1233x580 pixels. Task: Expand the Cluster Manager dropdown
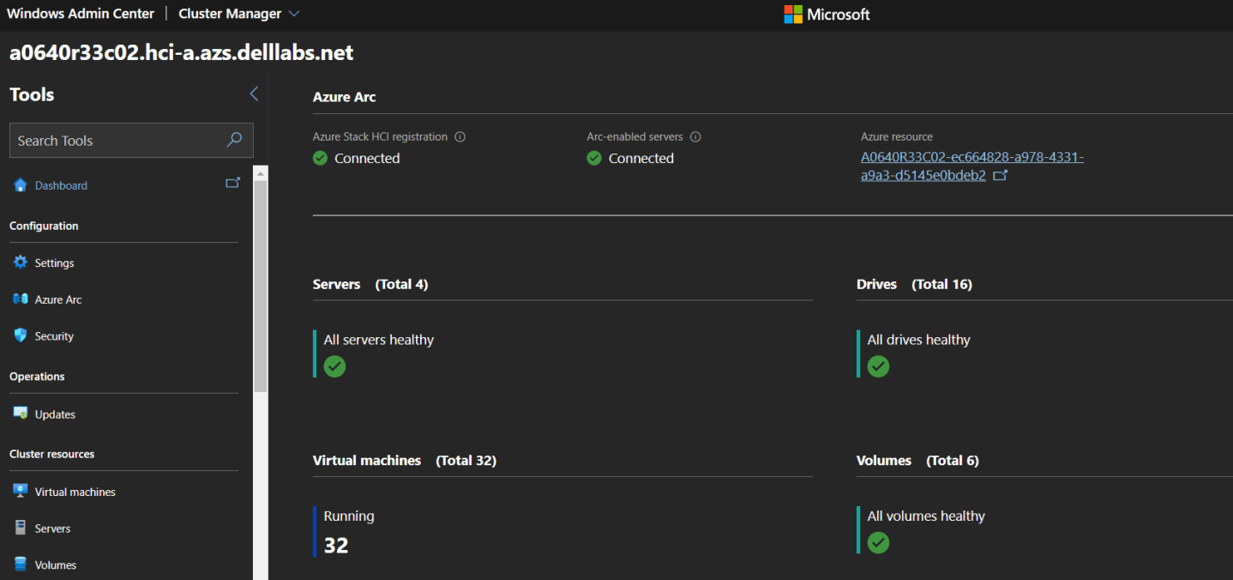(294, 14)
